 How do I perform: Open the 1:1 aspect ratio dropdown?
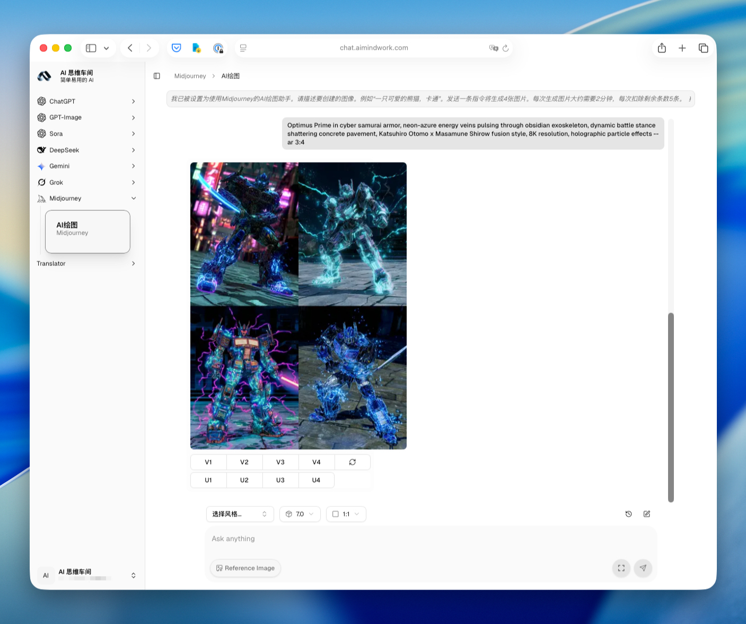click(346, 514)
